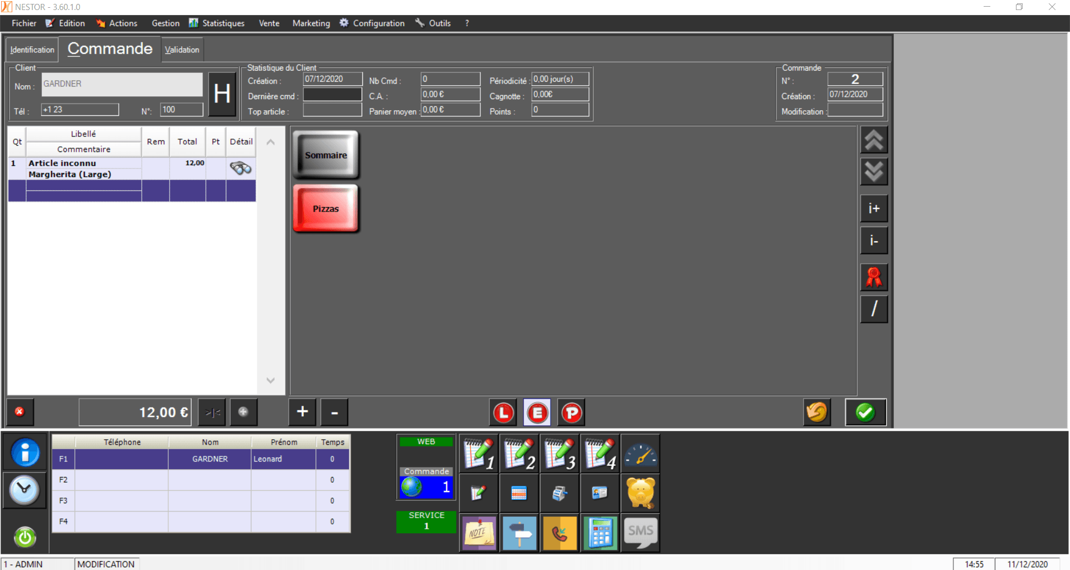Toggle the H client type button
The height and width of the screenshot is (570, 1070).
tap(222, 94)
